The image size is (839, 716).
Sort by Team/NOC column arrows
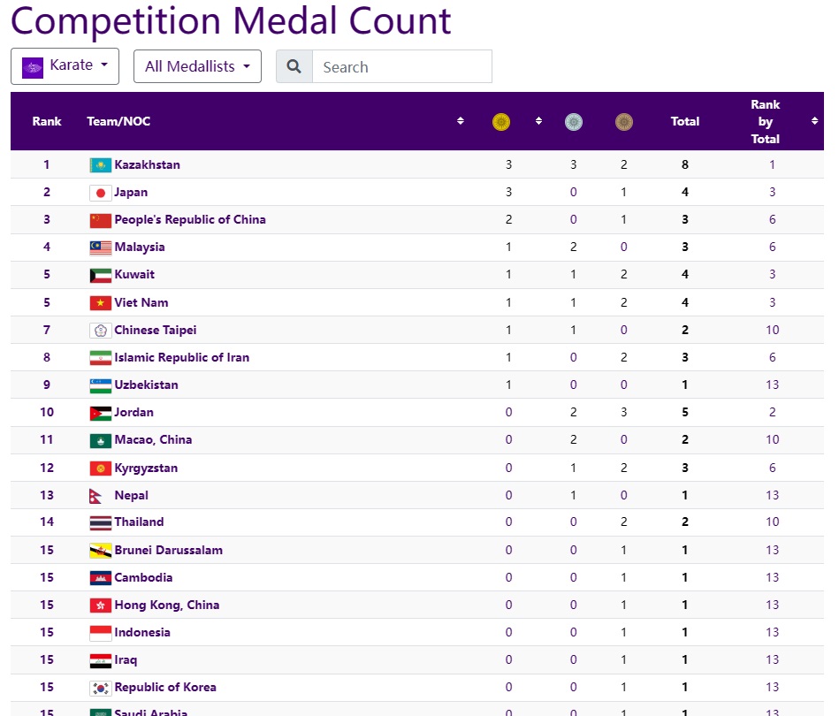click(461, 121)
